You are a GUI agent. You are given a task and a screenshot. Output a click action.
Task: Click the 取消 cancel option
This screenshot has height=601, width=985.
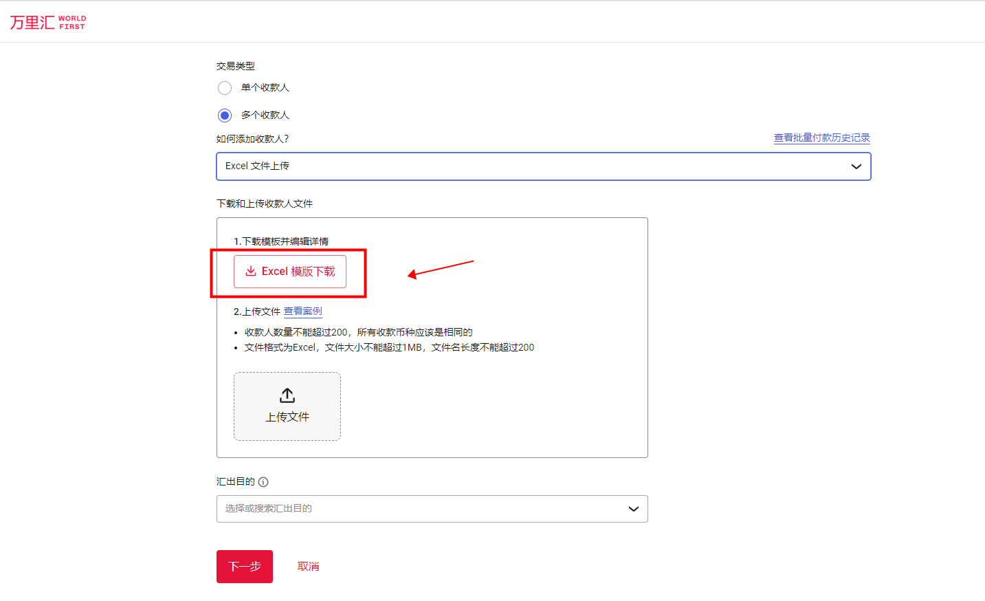[309, 566]
